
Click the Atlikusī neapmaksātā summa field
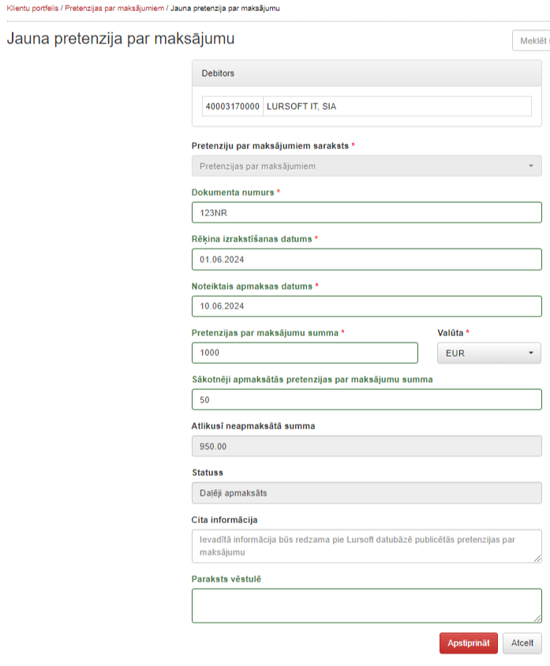pos(366,447)
